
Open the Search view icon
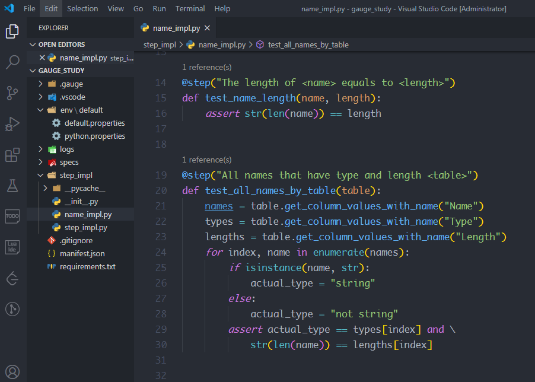[12, 62]
